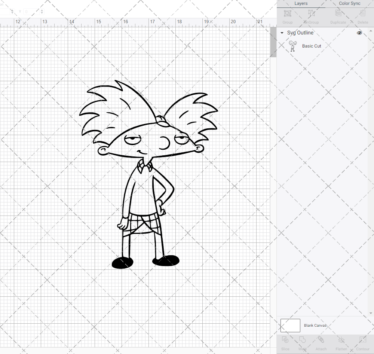Click the Basic Cut layer thumbnail
Image resolution: width=374 pixels, height=354 pixels.
click(x=293, y=46)
